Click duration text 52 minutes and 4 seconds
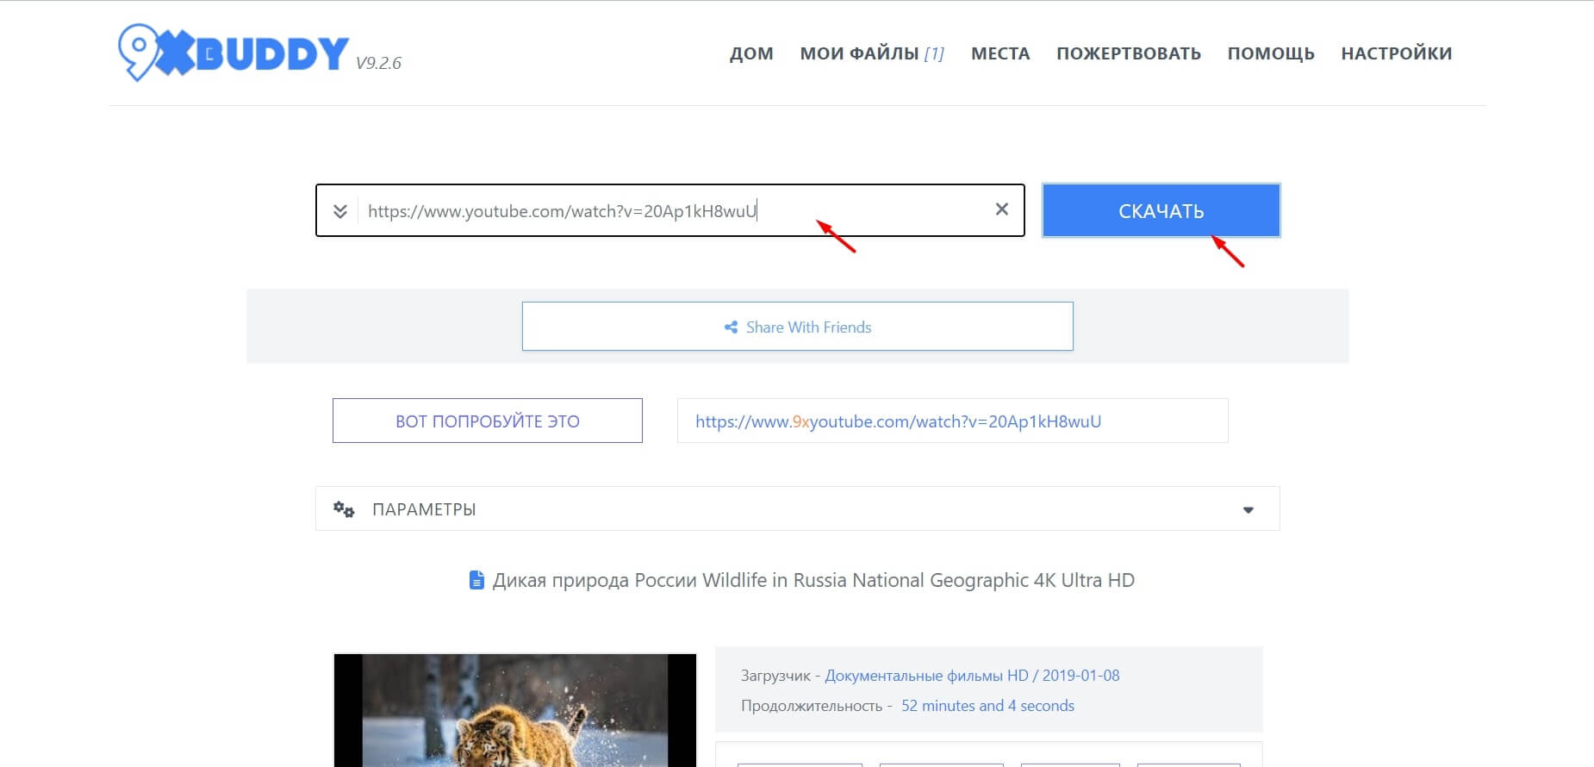Screen dimensions: 1594x767 [x=987, y=706]
